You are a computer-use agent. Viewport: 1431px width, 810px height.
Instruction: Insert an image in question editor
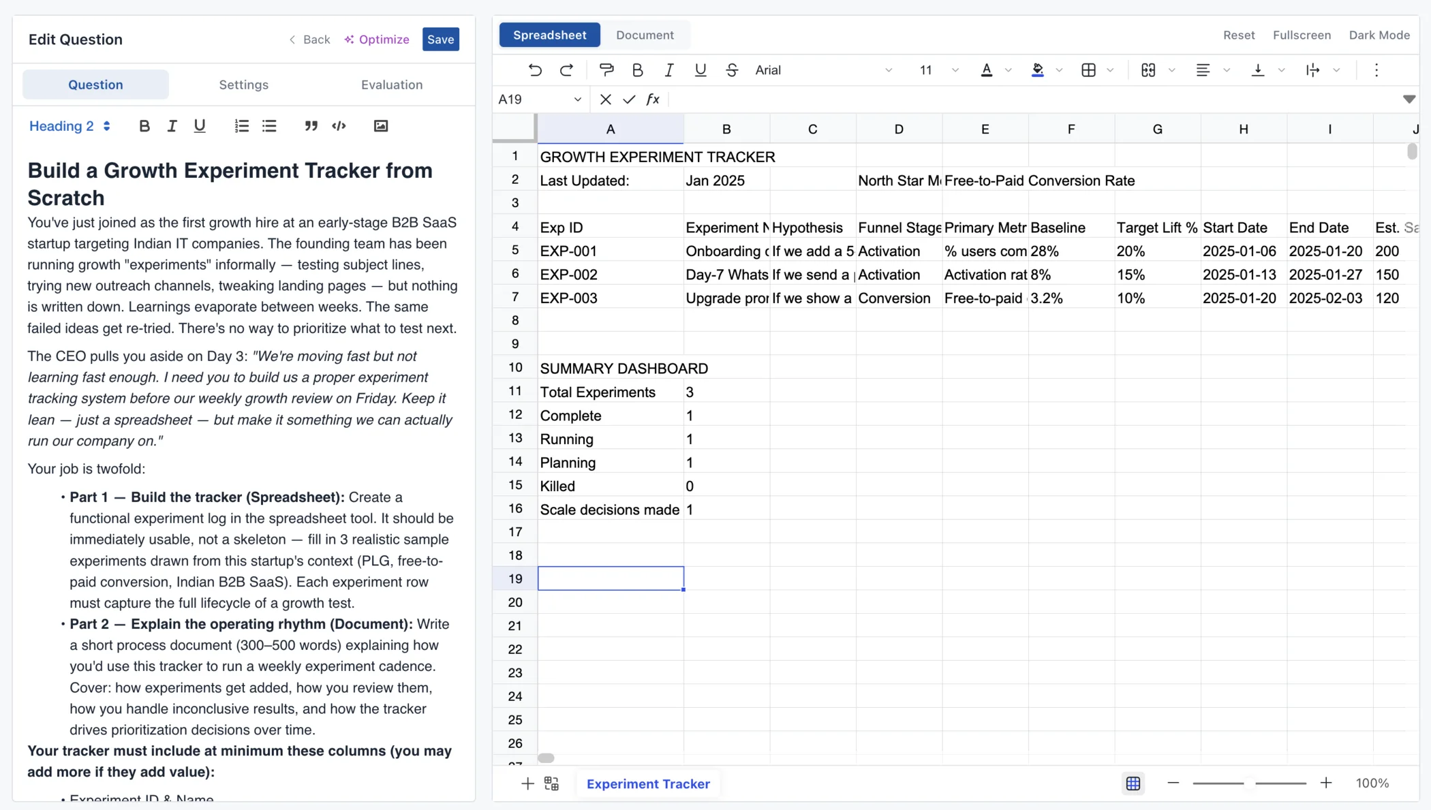(x=380, y=126)
